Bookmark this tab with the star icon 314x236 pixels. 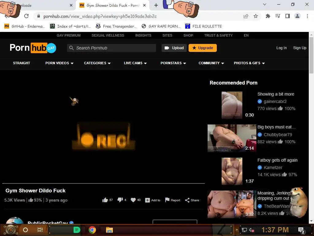coord(256,16)
